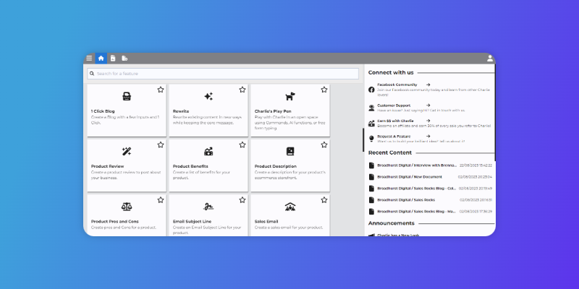This screenshot has width=579, height=289.
Task: Click the Product Review magic wand icon
Action: click(127, 152)
